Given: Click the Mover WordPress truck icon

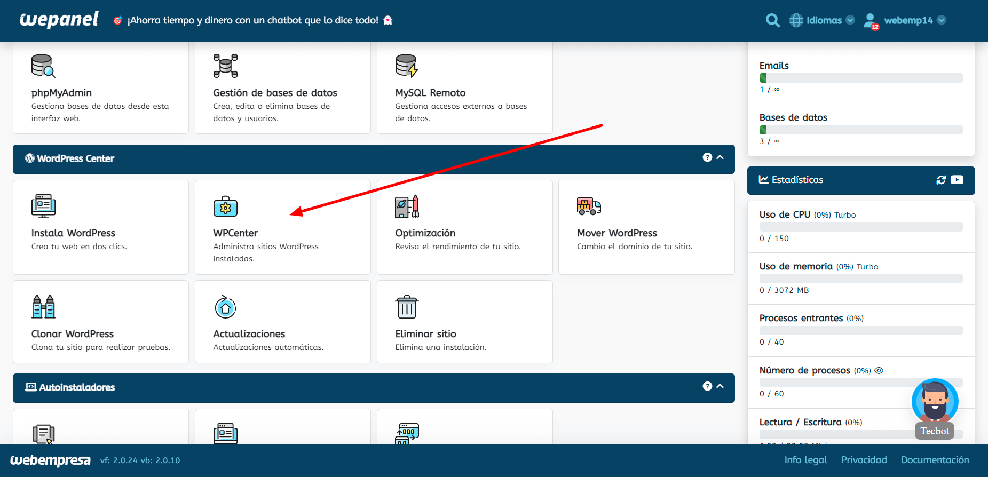Looking at the screenshot, I should tap(589, 206).
